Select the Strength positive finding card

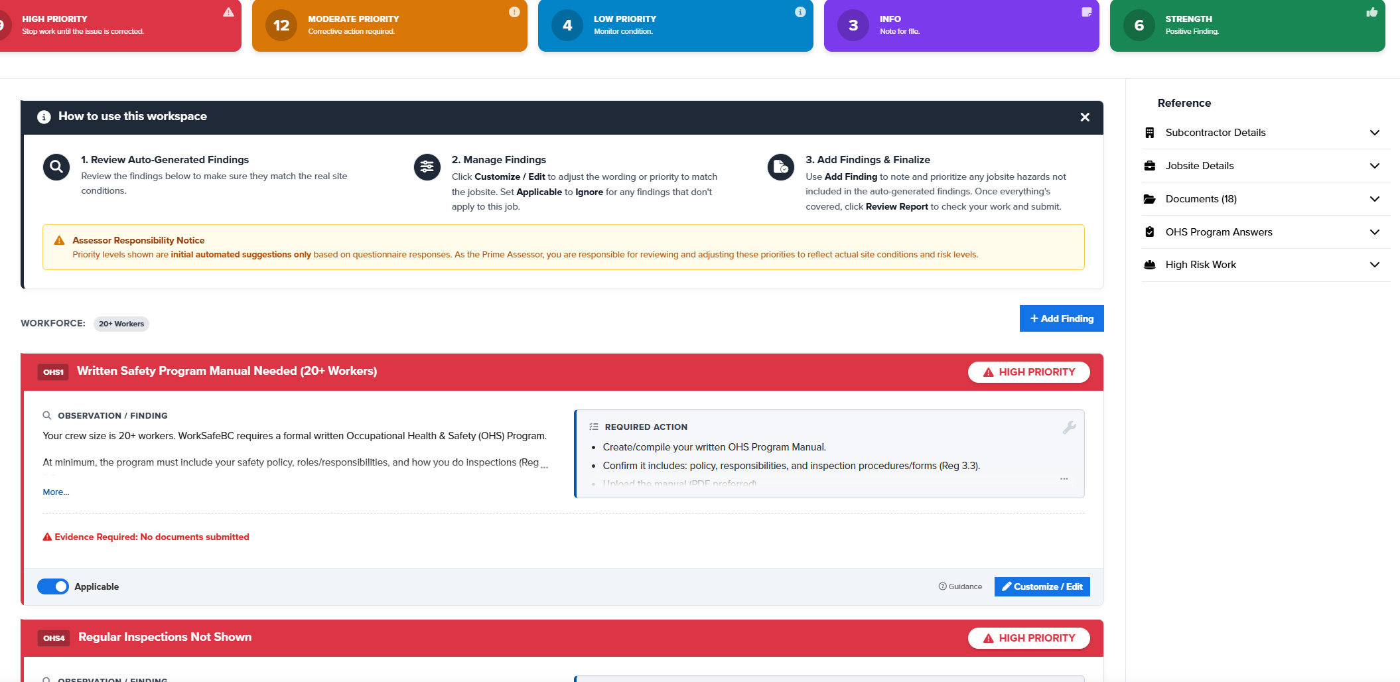1247,25
